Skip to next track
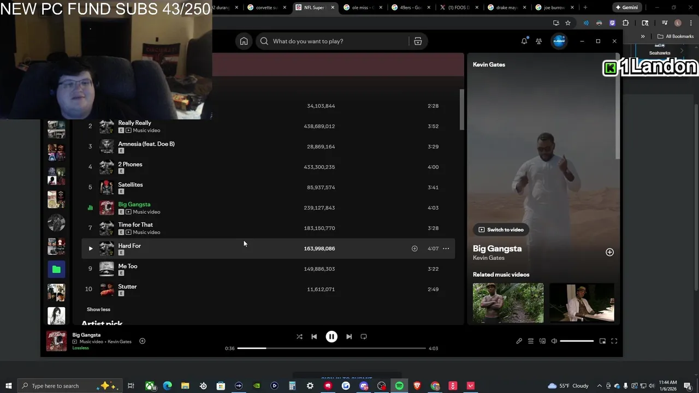This screenshot has height=393, width=699. click(x=349, y=337)
